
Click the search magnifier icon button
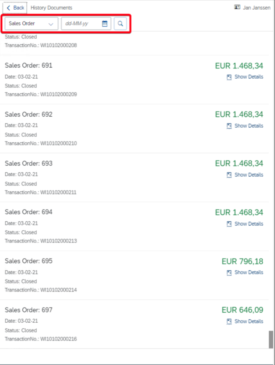(120, 24)
